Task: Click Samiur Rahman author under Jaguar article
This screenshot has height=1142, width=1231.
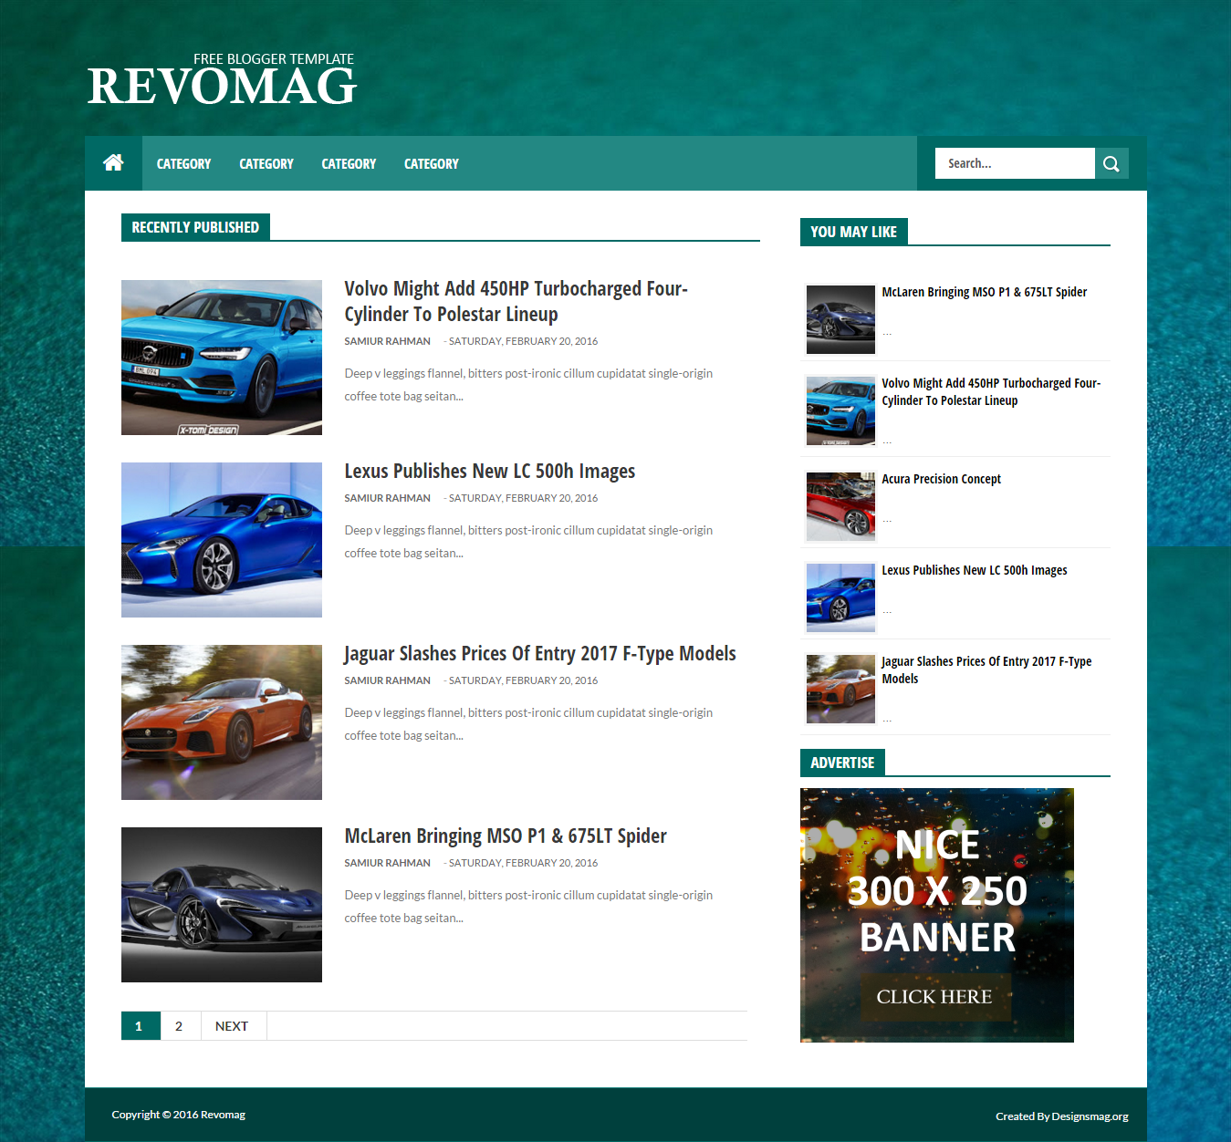Action: (387, 680)
